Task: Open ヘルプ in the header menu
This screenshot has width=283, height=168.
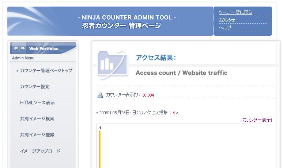Action: click(x=225, y=28)
